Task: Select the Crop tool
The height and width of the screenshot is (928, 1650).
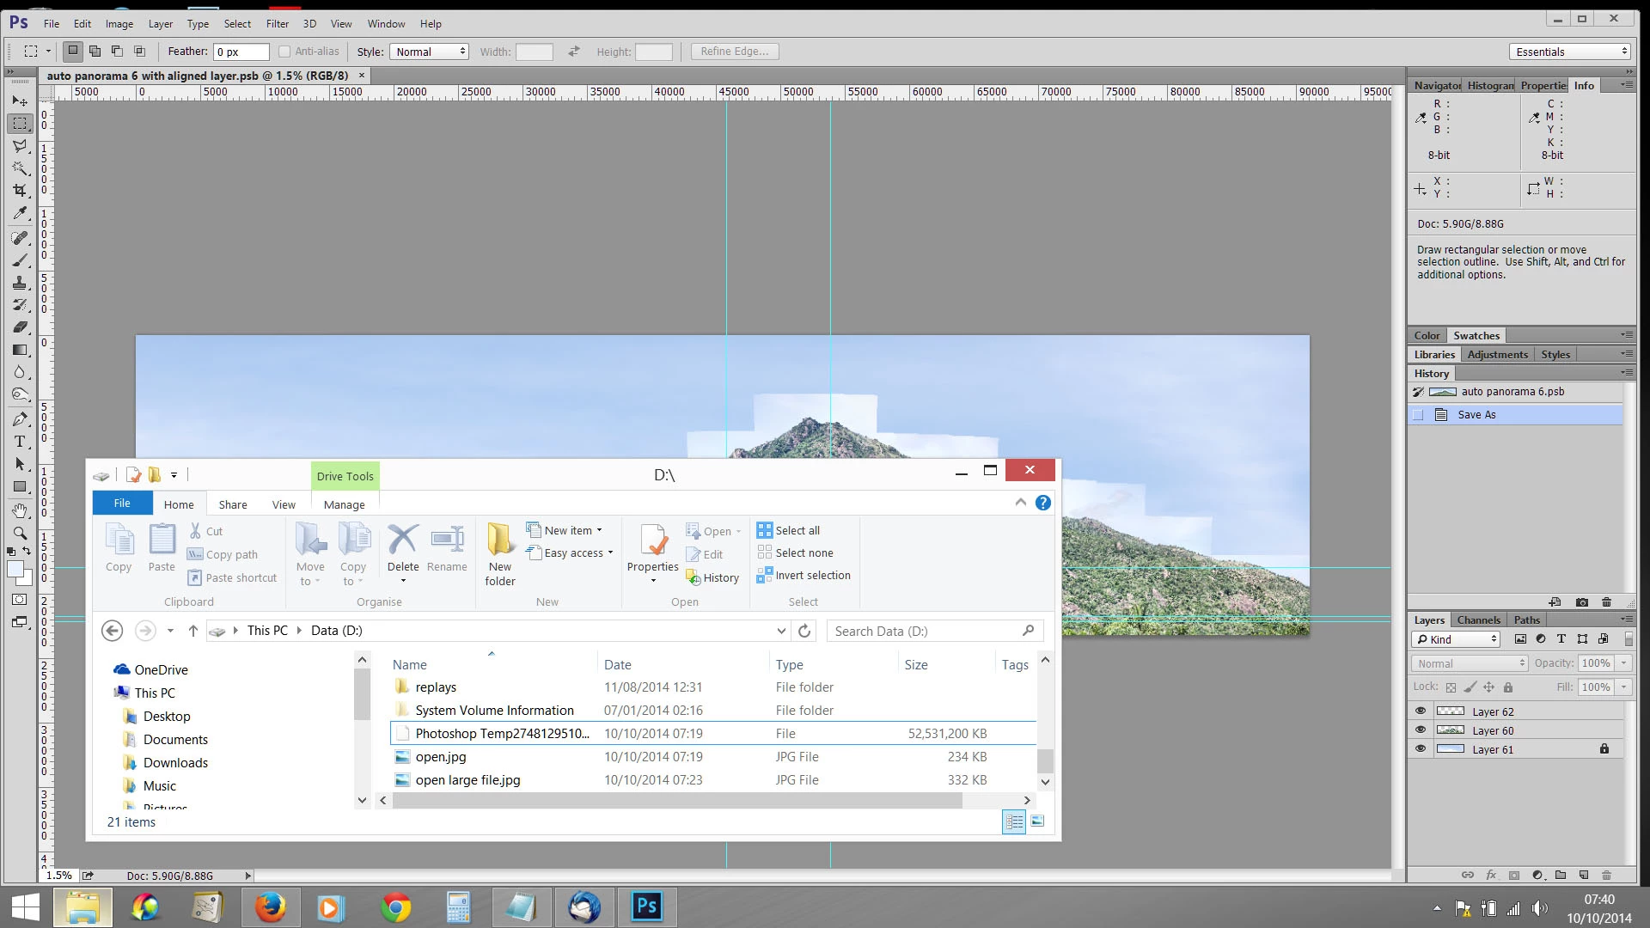Action: click(x=20, y=191)
